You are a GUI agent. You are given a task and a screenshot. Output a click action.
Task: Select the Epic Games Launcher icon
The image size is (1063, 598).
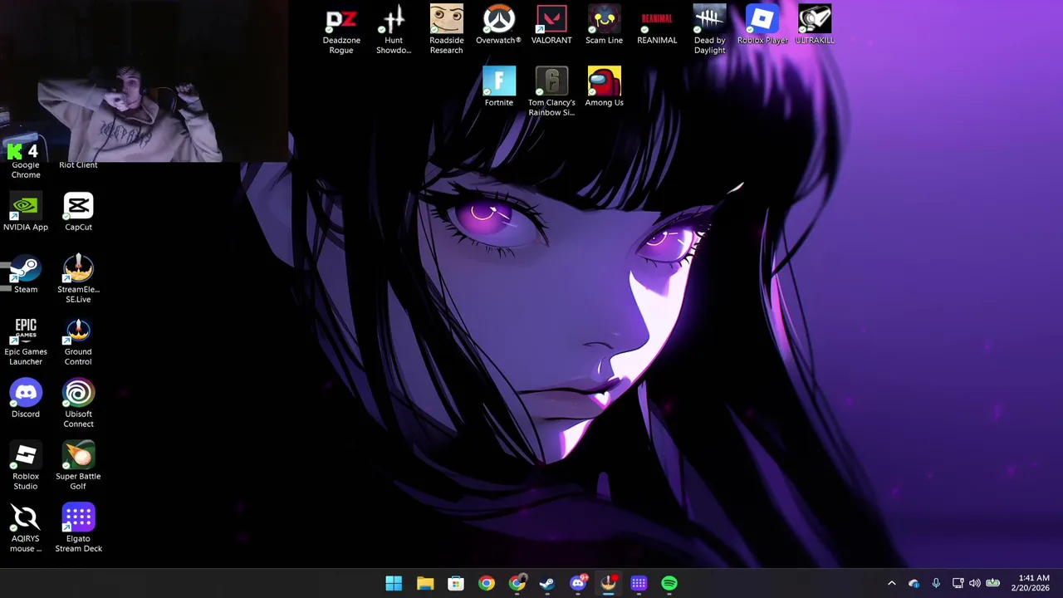tap(26, 341)
